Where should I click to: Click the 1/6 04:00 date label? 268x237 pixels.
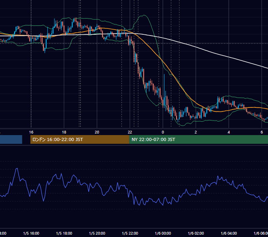pyautogui.click(x=229, y=233)
